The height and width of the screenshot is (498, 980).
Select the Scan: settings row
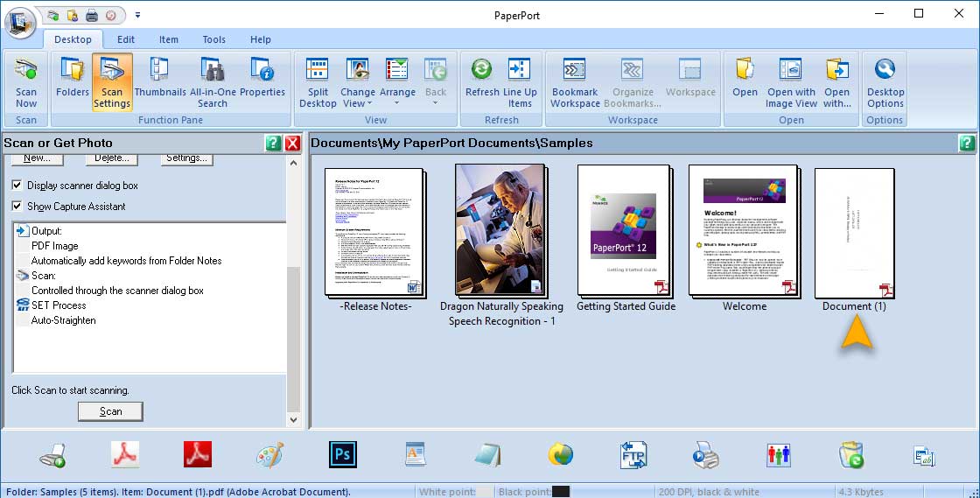click(x=36, y=276)
